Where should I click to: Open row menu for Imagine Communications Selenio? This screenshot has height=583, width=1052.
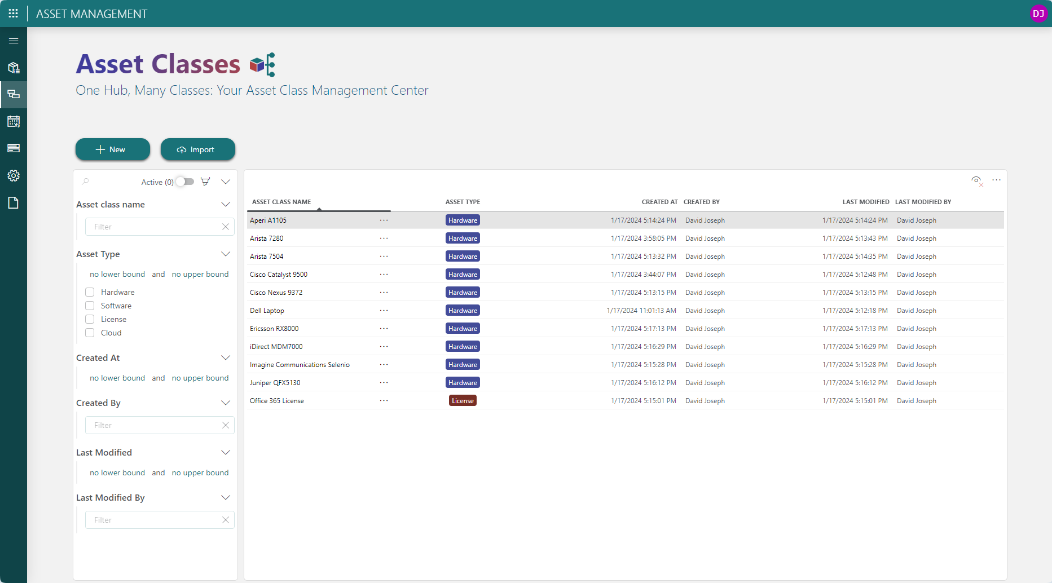[384, 364]
